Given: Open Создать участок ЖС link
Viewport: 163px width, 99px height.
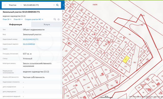Looking at the screenshot, I should point(34,19).
